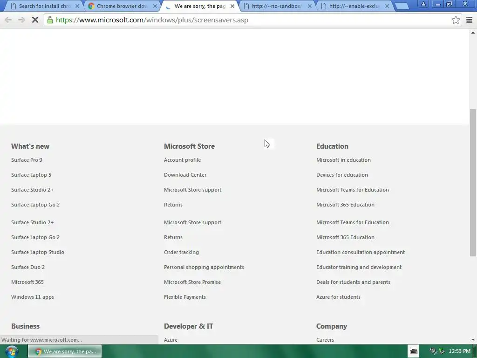This screenshot has height=358, width=477.
Task: Open Personal shopping appointments link
Action: coord(204,267)
